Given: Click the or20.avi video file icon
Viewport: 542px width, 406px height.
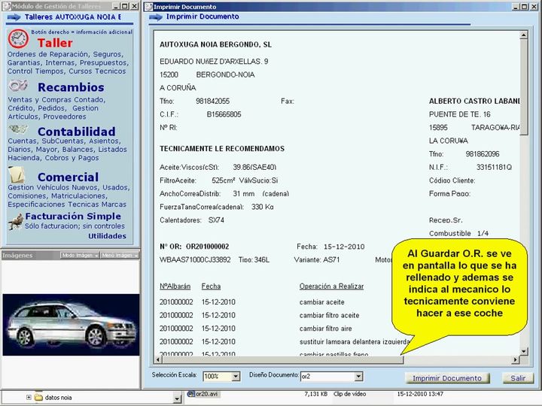Looking at the screenshot, I should [191, 393].
